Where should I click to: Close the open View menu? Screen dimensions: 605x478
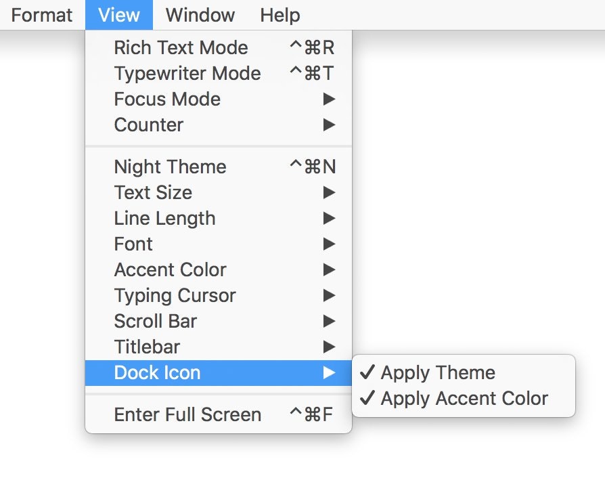click(119, 15)
